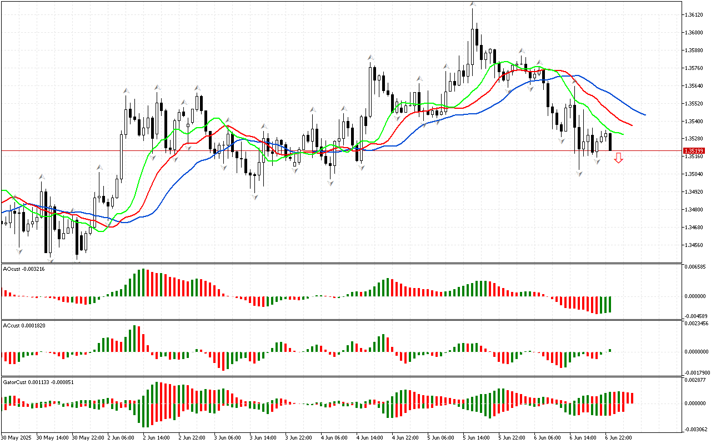The image size is (711, 444).
Task: Click the 4 Jun 14:00 time label
Action: tap(369, 437)
